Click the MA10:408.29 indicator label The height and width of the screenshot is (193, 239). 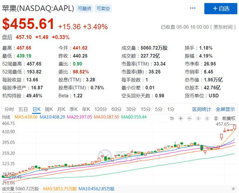[52, 117]
